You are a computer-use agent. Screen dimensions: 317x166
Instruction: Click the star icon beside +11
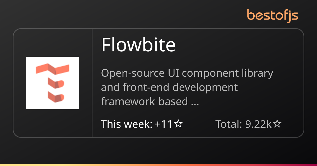coord(179,124)
